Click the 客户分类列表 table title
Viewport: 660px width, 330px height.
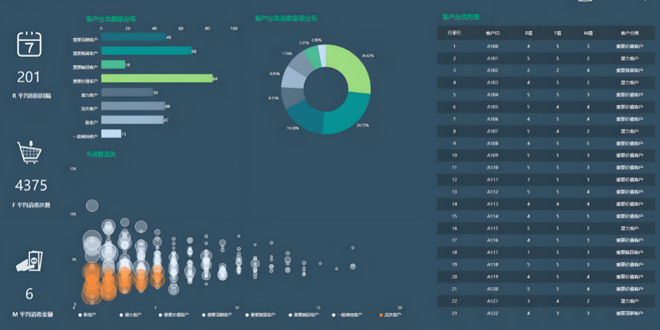point(461,17)
